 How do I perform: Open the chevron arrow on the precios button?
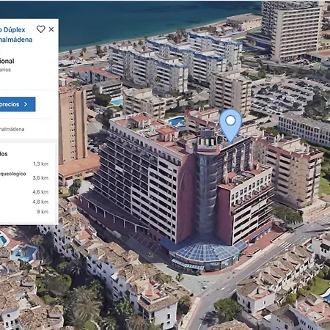[26, 104]
